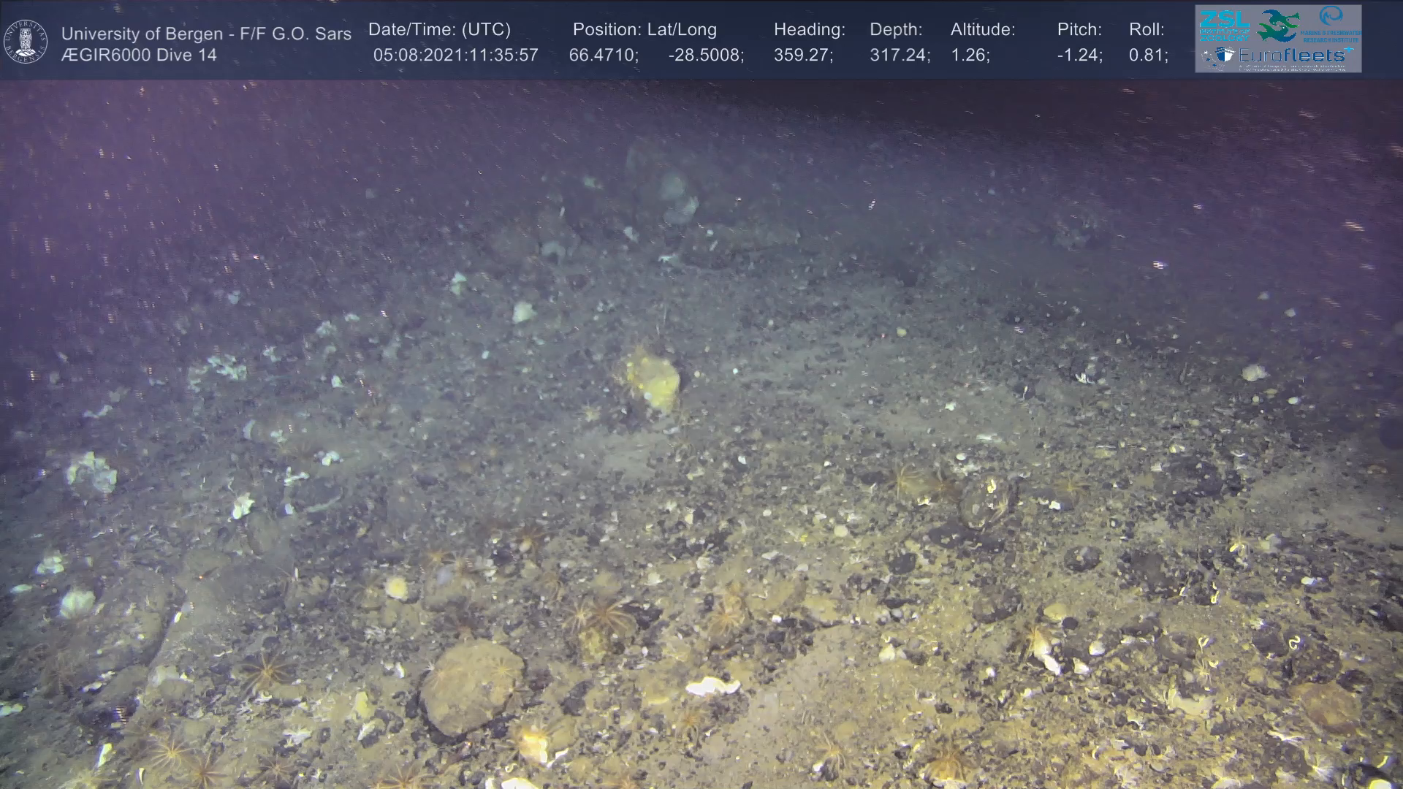Click the ZSL Institute of Zoology logo
The height and width of the screenshot is (789, 1403).
[x=1224, y=24]
